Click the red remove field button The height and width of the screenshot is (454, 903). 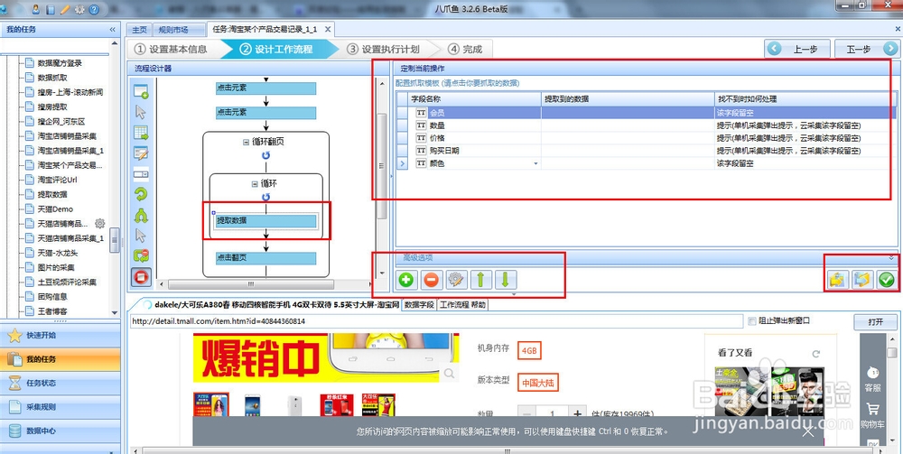(x=431, y=280)
